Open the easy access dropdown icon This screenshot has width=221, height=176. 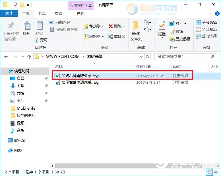[147, 30]
